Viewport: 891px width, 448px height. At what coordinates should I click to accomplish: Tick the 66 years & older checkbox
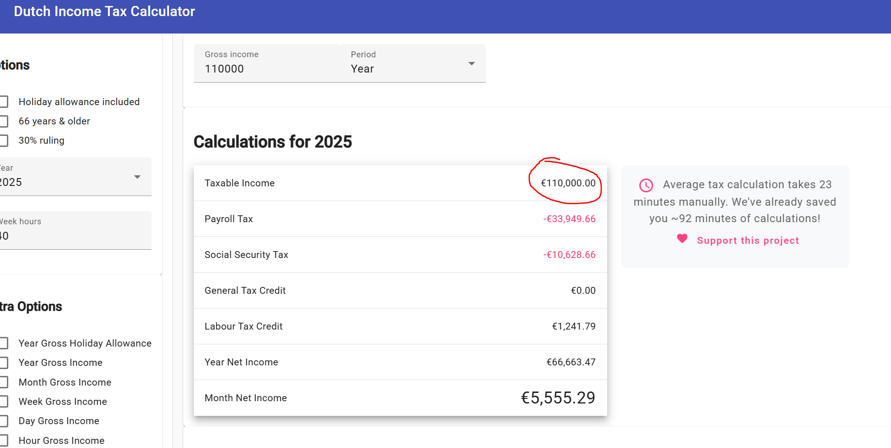pyautogui.click(x=4, y=121)
